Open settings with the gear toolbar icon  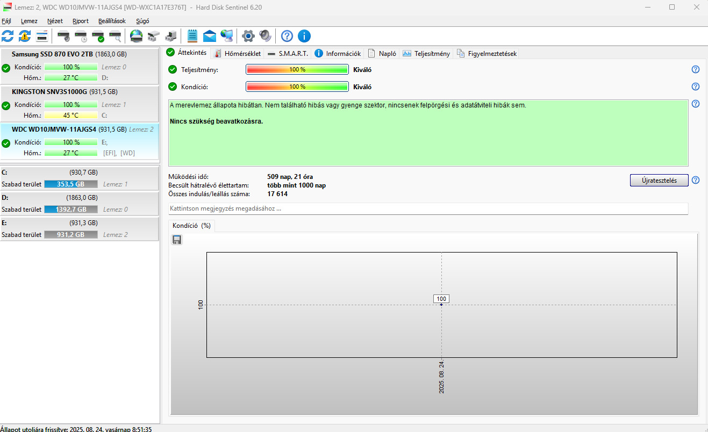point(248,36)
